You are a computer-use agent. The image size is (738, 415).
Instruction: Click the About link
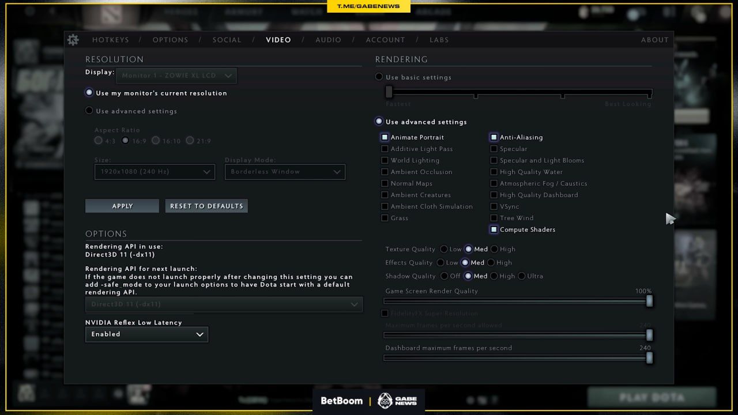[654, 40]
